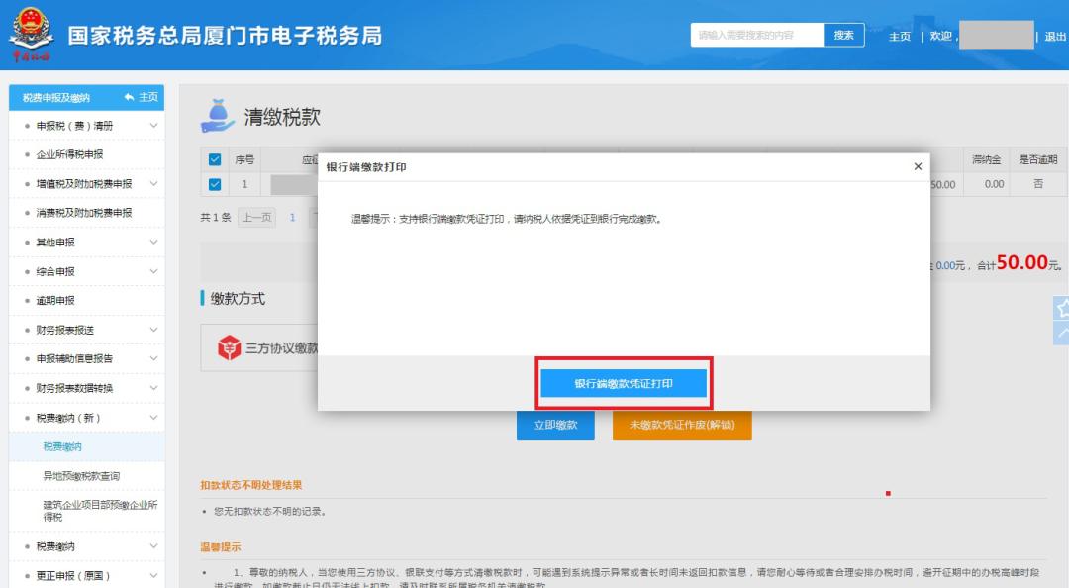The width and height of the screenshot is (1069, 588).
Task: Click inside the search input field
Action: pos(758,35)
